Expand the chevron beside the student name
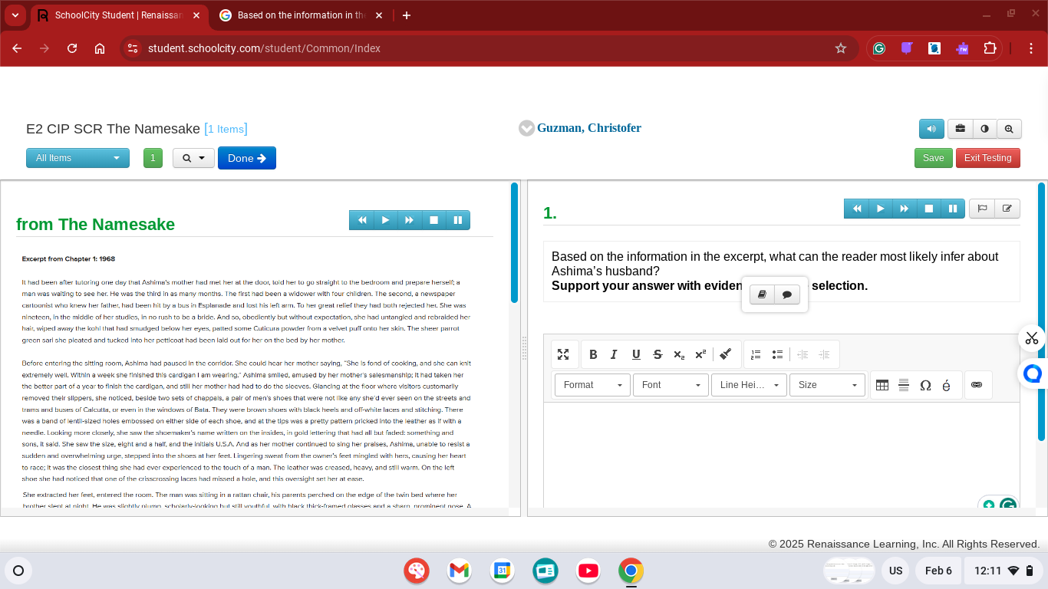 point(526,128)
